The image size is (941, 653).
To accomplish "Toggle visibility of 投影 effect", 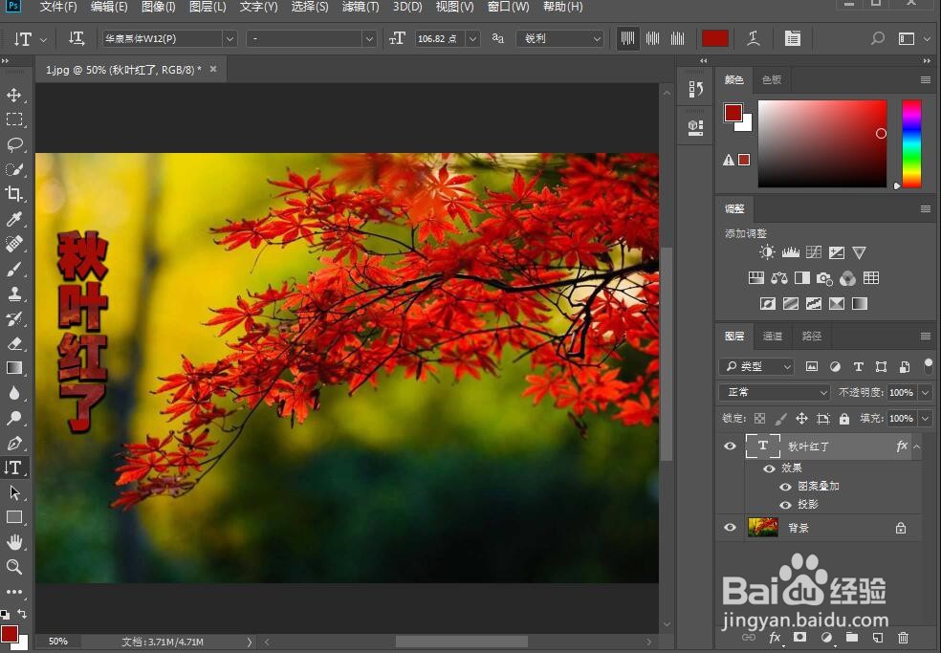I will [785, 505].
